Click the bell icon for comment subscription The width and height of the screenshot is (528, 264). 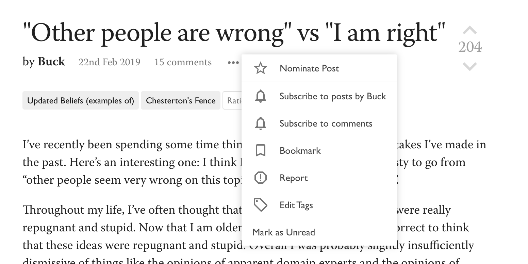click(260, 123)
